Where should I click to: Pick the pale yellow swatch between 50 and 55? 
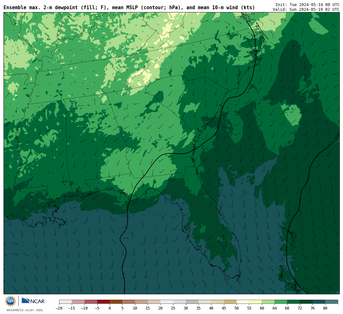click(x=243, y=302)
